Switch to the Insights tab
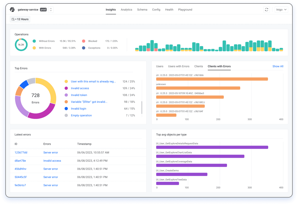The width and height of the screenshot is (298, 205). coord(111,10)
